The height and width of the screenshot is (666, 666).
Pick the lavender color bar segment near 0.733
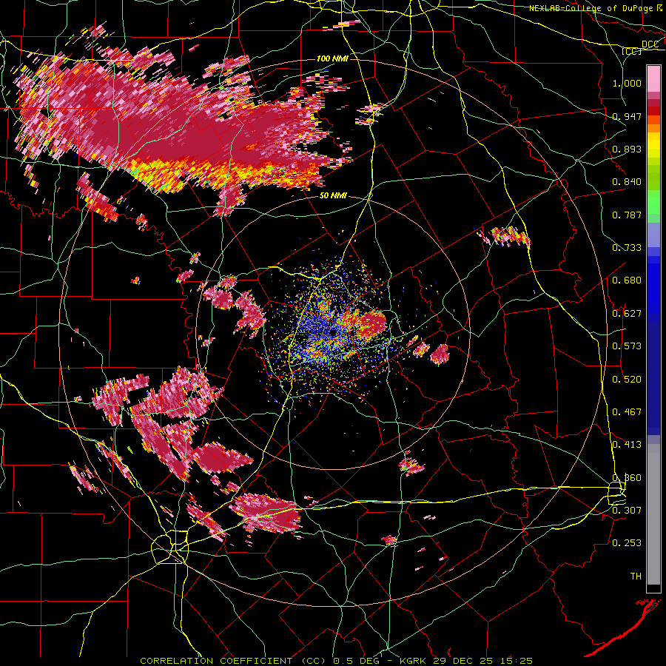653,235
